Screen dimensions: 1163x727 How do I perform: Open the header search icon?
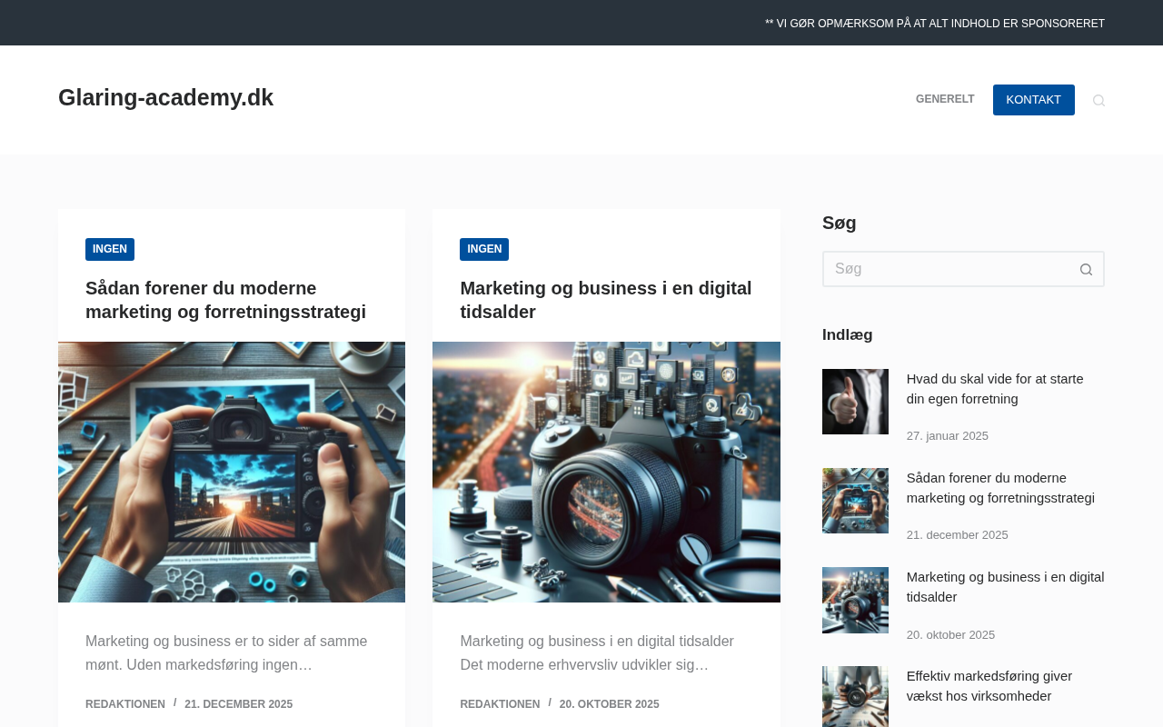[x=1098, y=100]
